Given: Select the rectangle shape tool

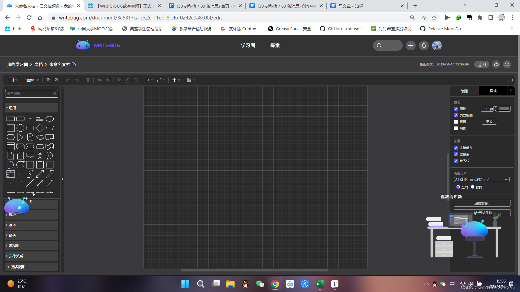Looking at the screenshot, I should [10, 118].
